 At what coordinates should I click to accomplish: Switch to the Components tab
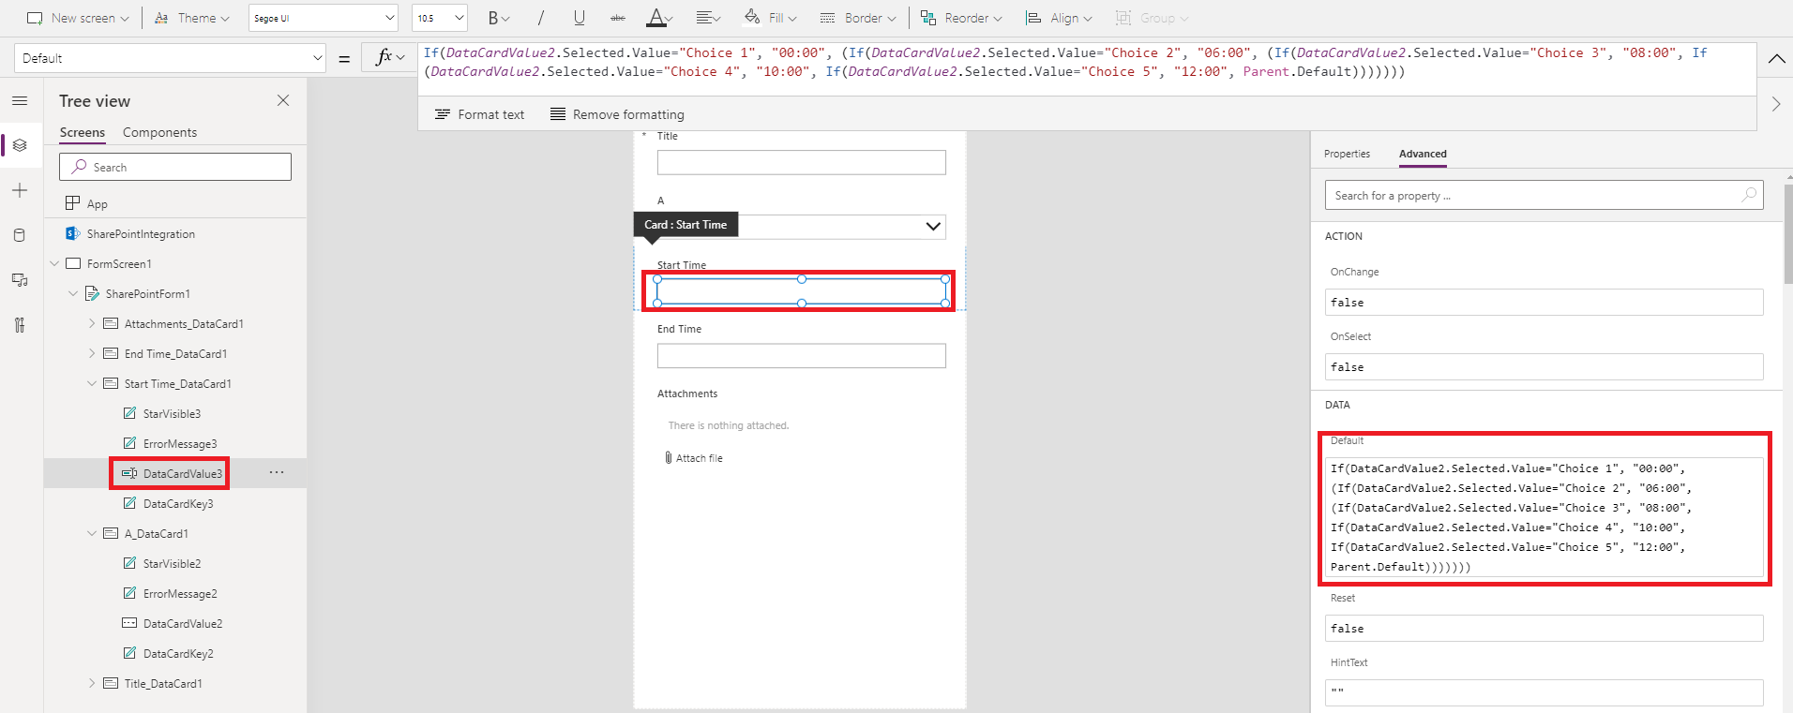159,133
